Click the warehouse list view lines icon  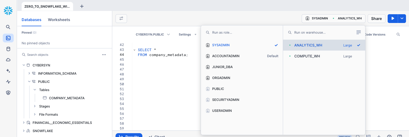click(x=359, y=32)
